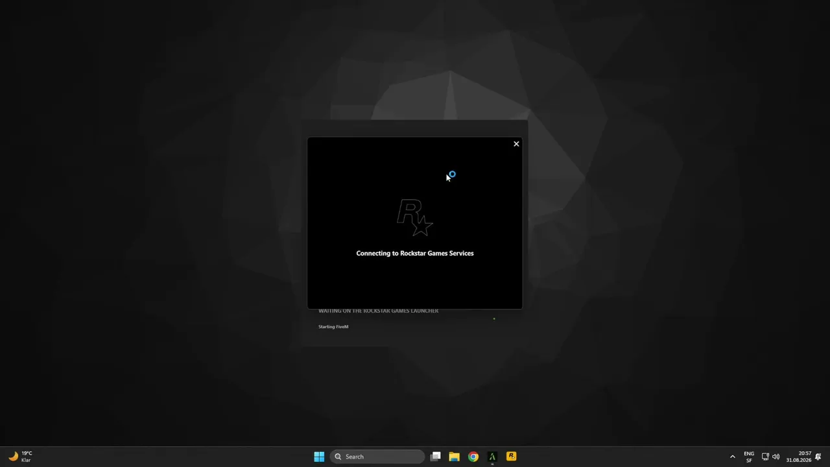This screenshot has width=830, height=467.
Task: Open the ENG SF language switcher
Action: (749, 457)
